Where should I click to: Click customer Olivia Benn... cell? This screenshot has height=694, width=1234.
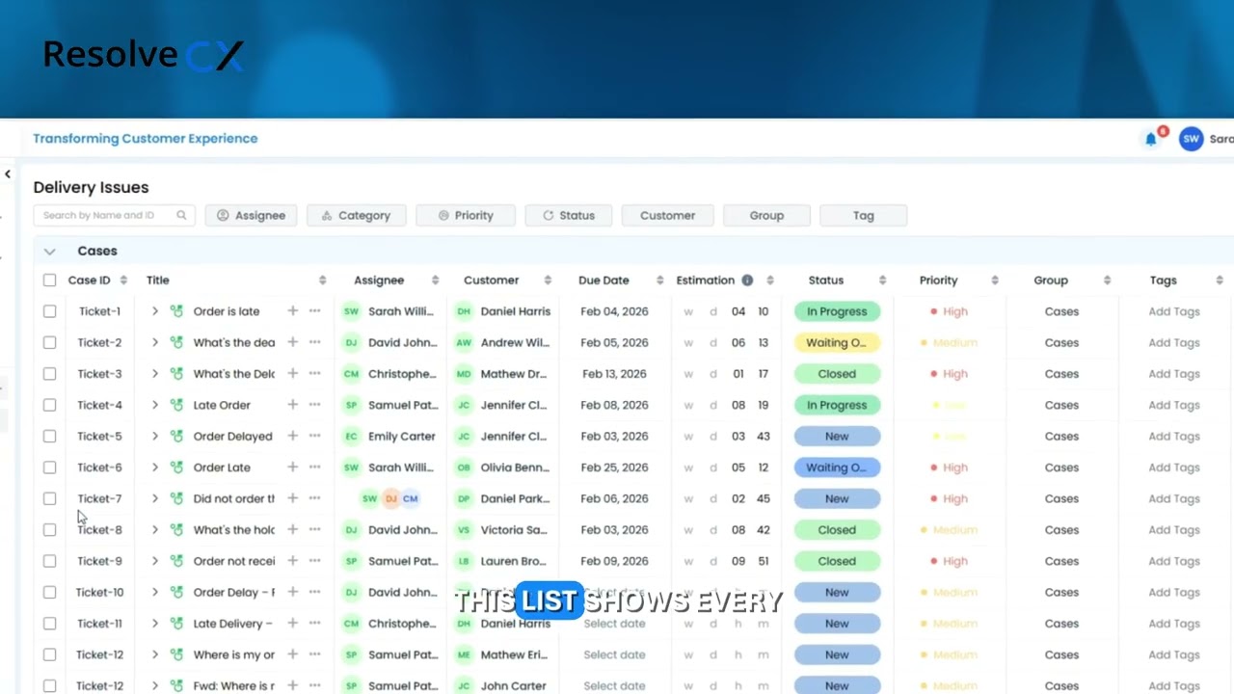pos(503,467)
